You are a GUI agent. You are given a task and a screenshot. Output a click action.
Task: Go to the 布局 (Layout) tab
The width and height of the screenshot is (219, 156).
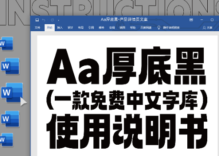click(81, 27)
